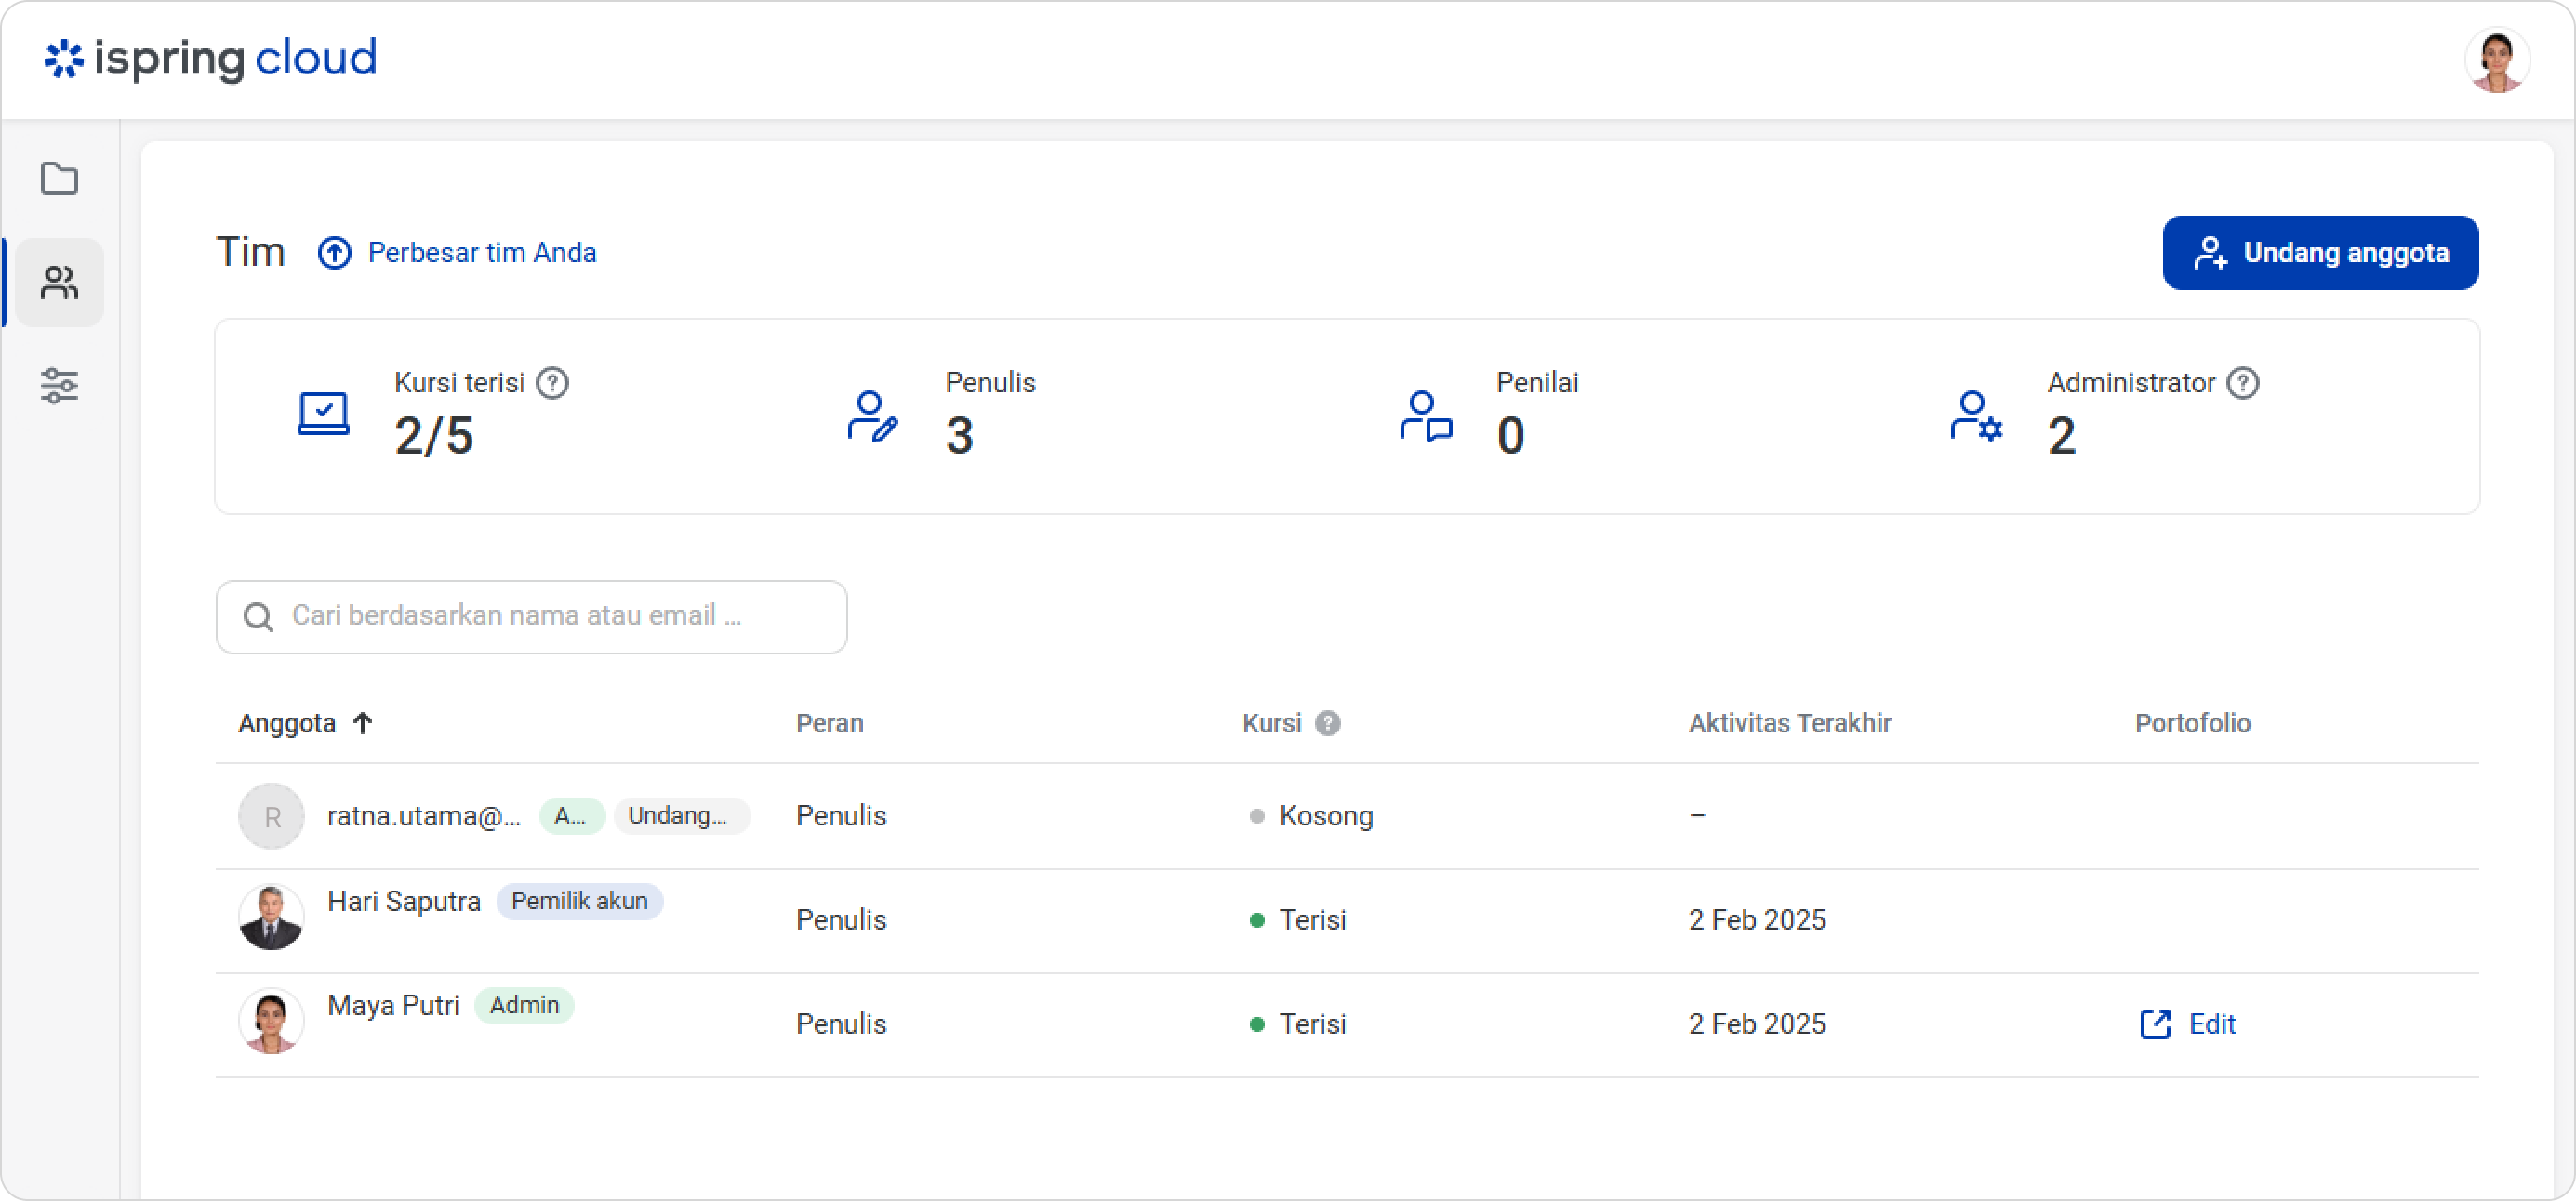The image size is (2576, 1201).
Task: Open the settings sliders sidebar icon
Action: click(x=59, y=386)
